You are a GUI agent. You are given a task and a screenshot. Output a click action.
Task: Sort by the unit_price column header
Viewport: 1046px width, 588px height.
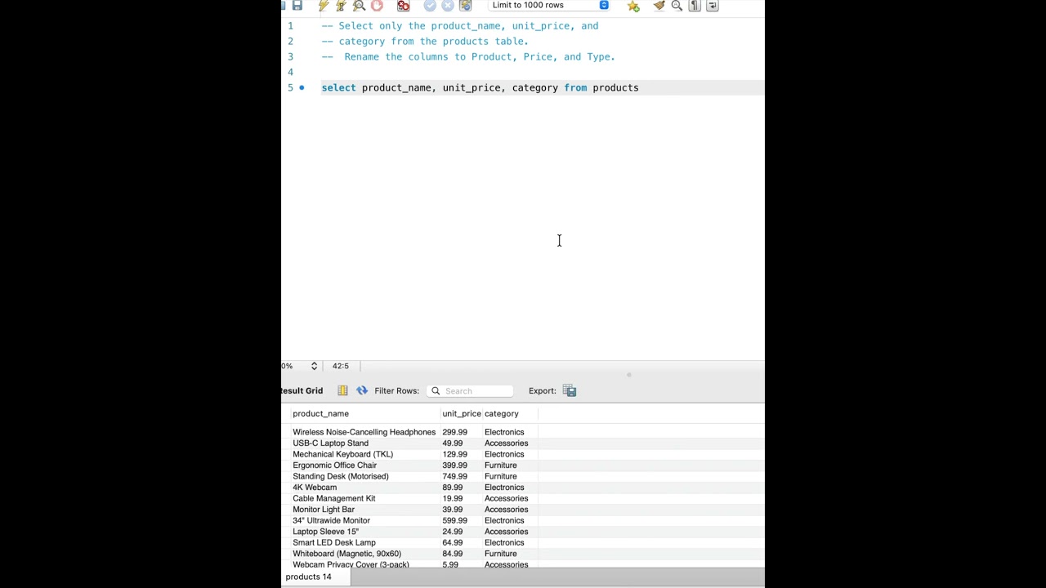pos(462,413)
